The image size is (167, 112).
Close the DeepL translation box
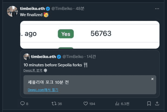coord(152,79)
